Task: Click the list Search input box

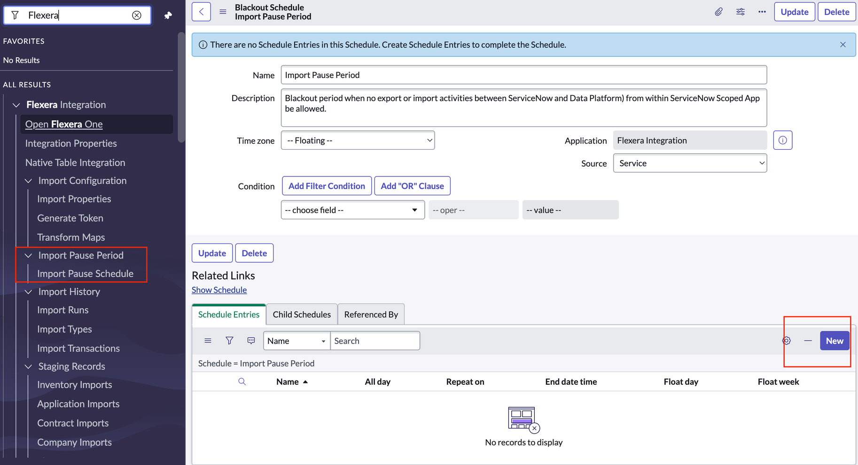Action: coord(375,341)
